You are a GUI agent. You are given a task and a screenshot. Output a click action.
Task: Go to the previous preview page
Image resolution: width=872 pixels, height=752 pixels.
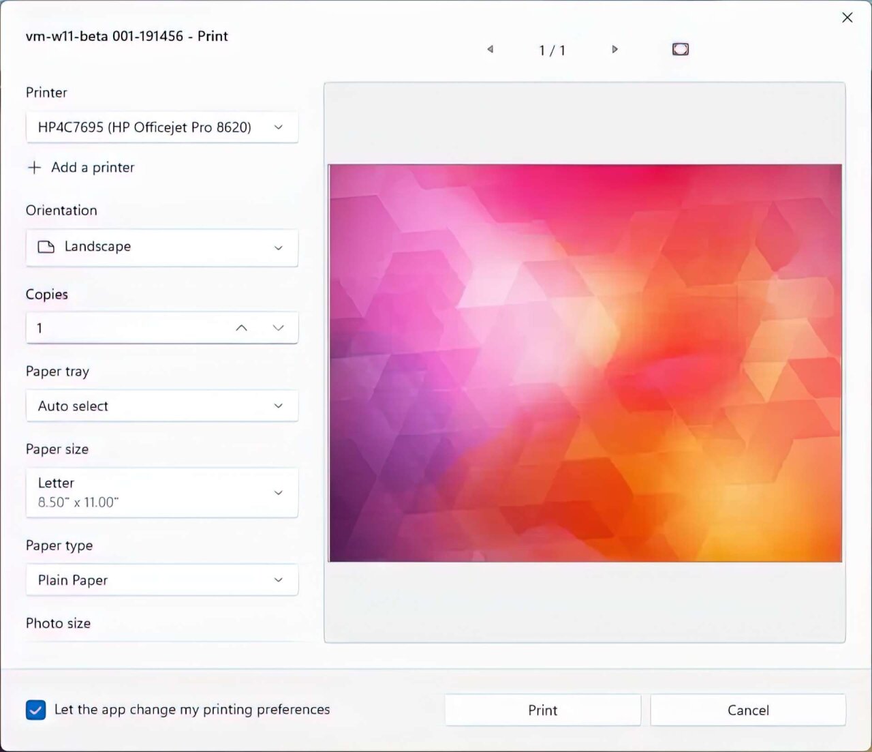coord(490,49)
